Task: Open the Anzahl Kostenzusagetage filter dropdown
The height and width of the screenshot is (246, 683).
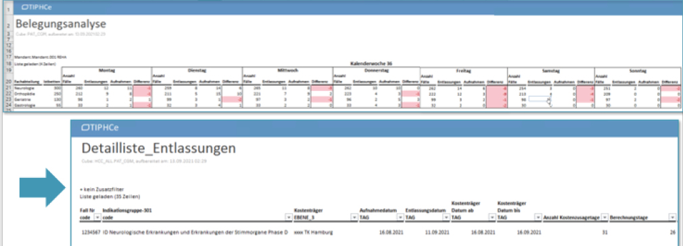Action: pos(604,217)
